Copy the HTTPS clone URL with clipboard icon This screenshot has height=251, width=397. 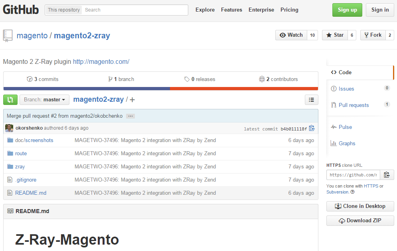[x=387, y=175]
